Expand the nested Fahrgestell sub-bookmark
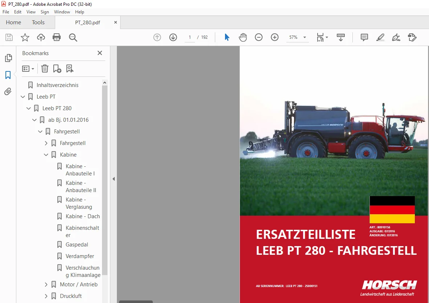The height and width of the screenshot is (303, 429). pos(46,143)
